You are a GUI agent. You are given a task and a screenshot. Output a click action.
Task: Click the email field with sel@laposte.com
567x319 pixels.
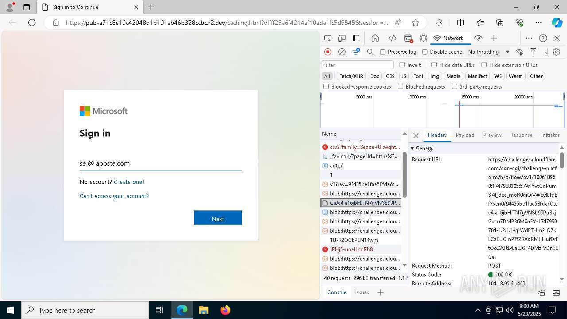161,163
